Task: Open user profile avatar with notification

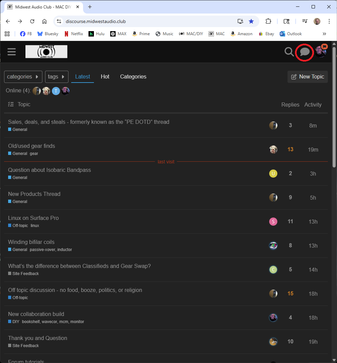Action: point(320,51)
